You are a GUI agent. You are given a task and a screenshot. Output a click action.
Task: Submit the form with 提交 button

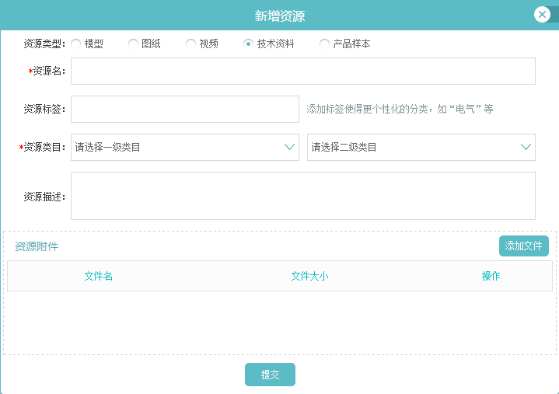pyautogui.click(x=270, y=375)
